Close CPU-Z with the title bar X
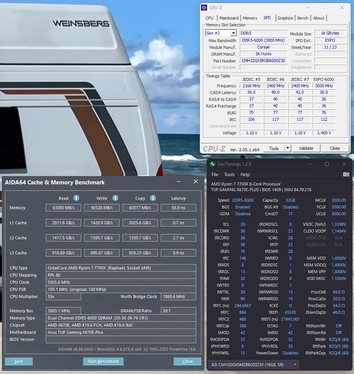354x374 pixels. click(x=342, y=8)
